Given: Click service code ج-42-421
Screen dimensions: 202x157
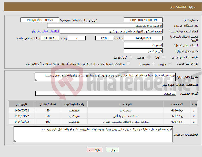Looking at the screenshot, I should (x=177, y=116).
